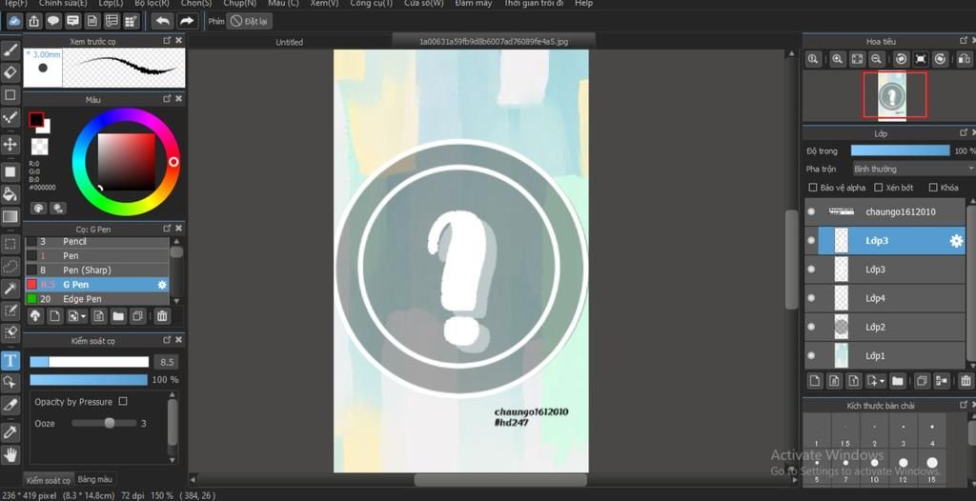The height and width of the screenshot is (501, 976).
Task: Click the brush list scroll-down arrow
Action: pyautogui.click(x=176, y=301)
